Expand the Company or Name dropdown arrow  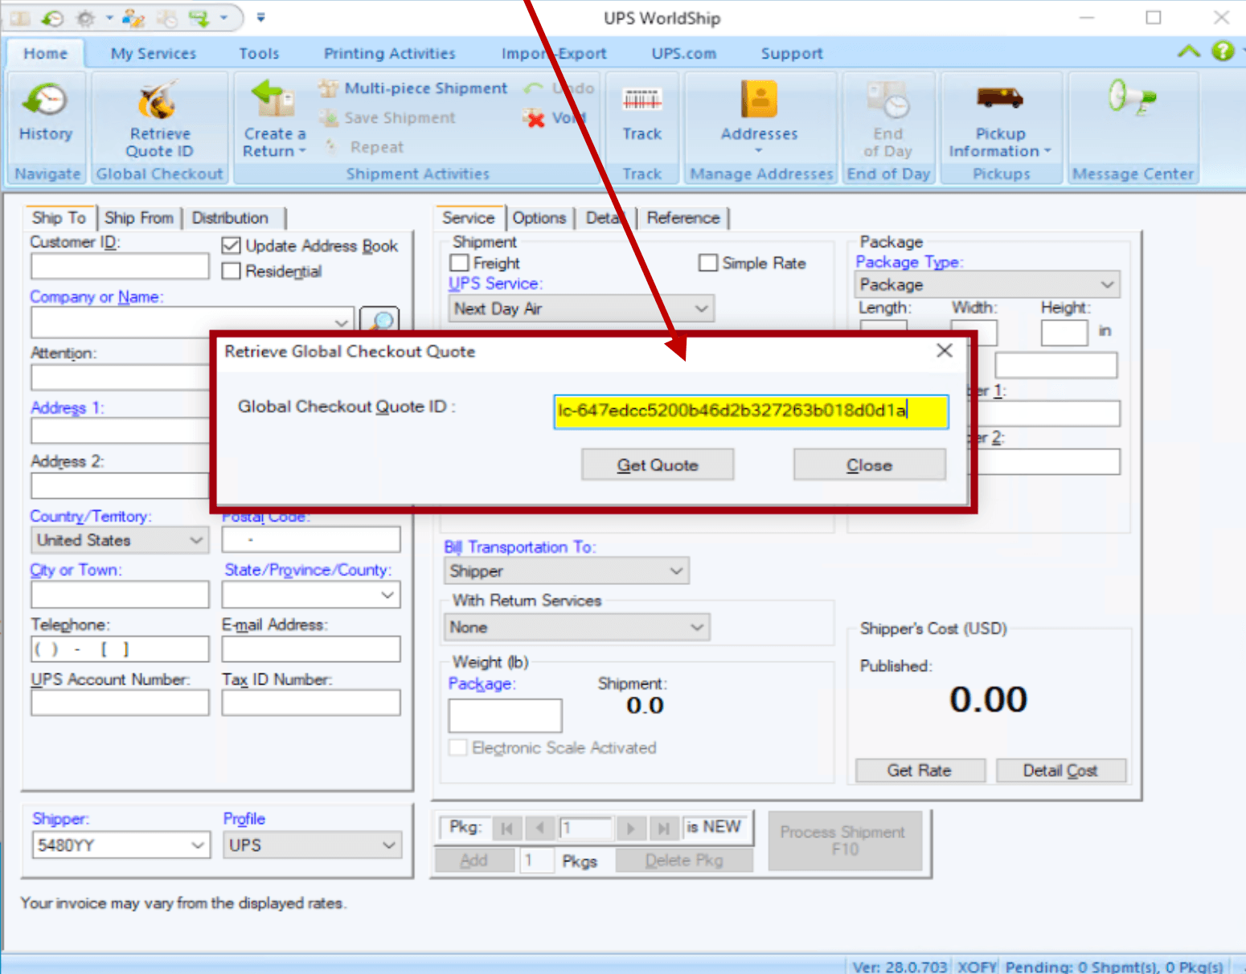(x=342, y=322)
